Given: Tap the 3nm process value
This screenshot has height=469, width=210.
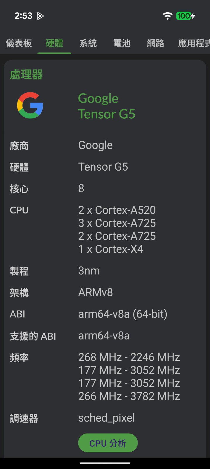Looking at the screenshot, I should click(x=89, y=271).
